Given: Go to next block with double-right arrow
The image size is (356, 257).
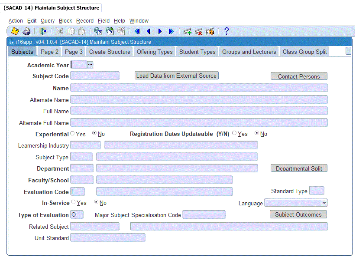Looking at the screenshot, I should click(171, 31).
